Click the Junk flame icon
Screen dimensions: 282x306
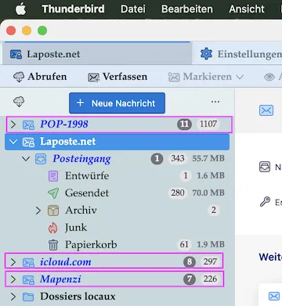point(53,228)
